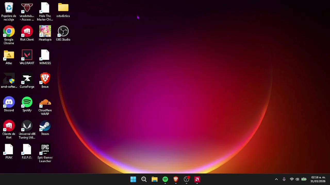Viewport: 330px width, 185px height.
Task: Select the estadistica folder
Action: click(63, 10)
